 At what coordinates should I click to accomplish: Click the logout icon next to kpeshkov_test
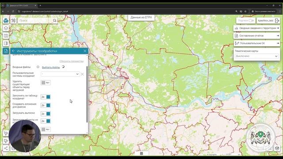pyautogui.click(x=277, y=21)
